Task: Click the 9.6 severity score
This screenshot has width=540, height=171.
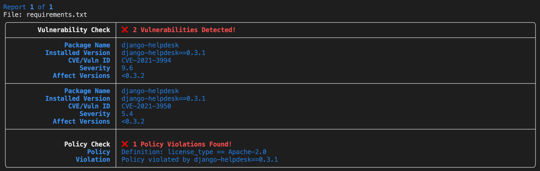Action: click(127, 68)
